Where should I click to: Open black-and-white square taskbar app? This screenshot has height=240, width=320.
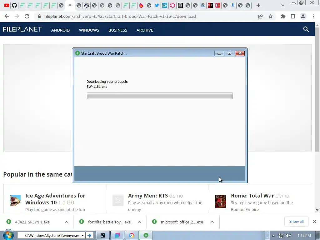[x=103, y=236]
